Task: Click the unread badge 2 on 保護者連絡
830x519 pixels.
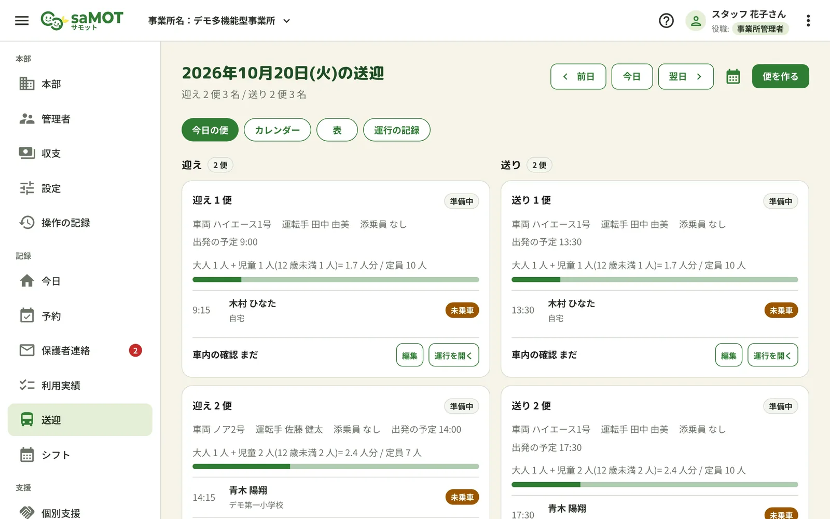Action: click(135, 350)
